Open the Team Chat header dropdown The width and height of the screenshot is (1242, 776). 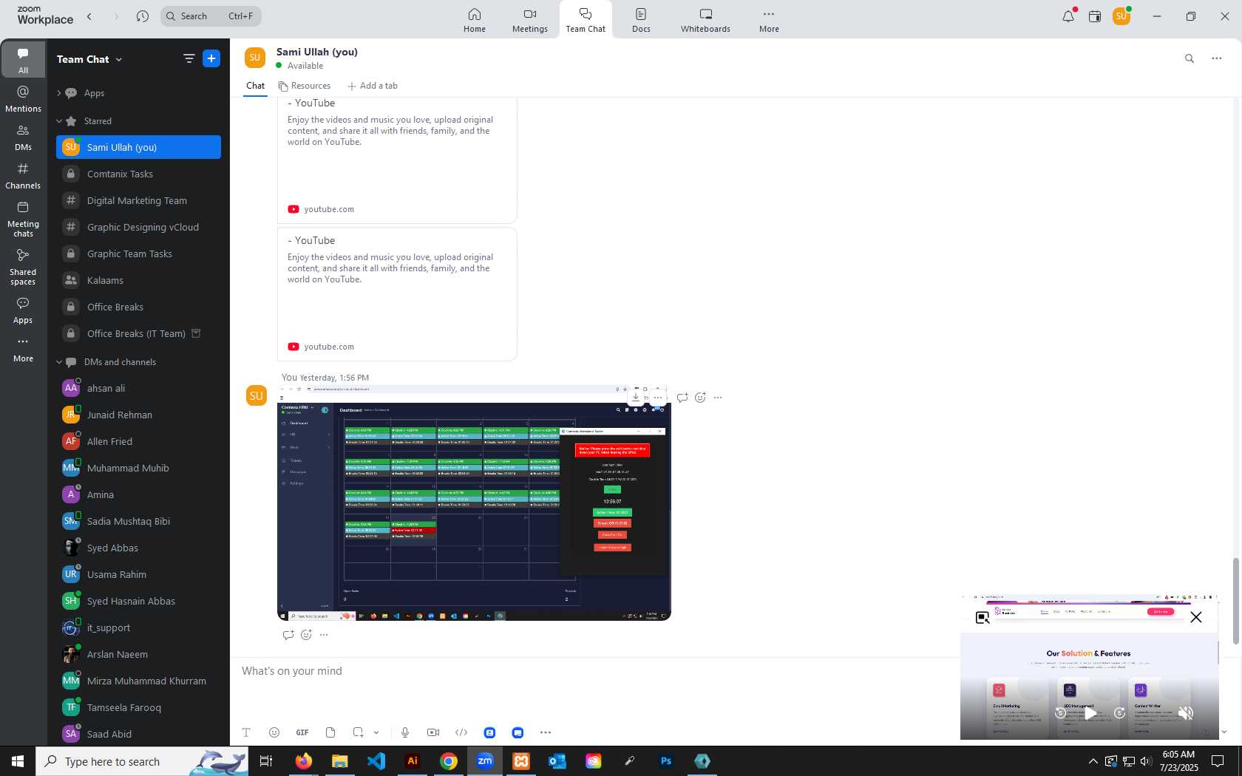pos(89,59)
